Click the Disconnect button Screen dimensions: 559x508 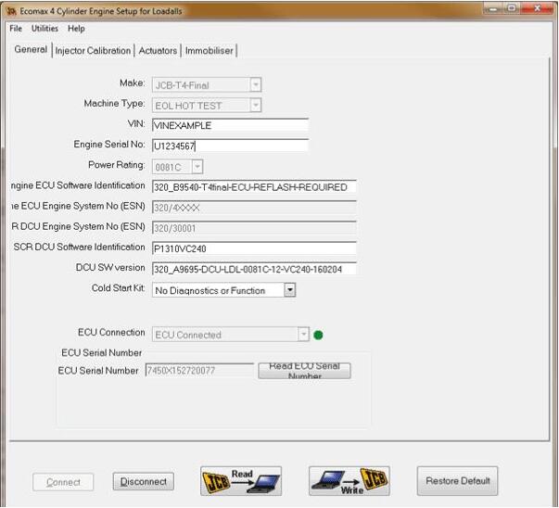(x=144, y=482)
